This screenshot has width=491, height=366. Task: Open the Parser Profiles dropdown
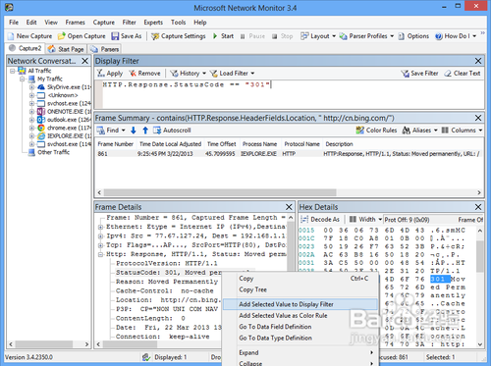point(366,36)
